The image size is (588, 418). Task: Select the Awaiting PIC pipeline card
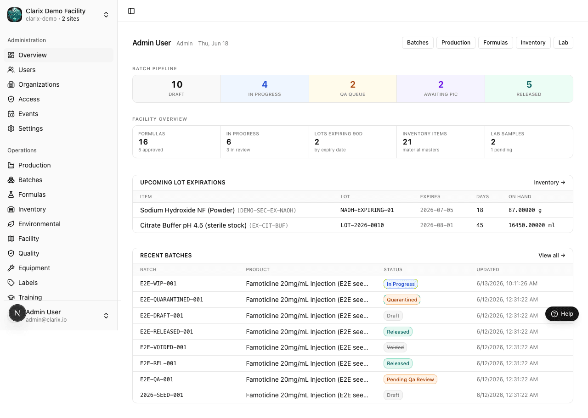(441, 89)
